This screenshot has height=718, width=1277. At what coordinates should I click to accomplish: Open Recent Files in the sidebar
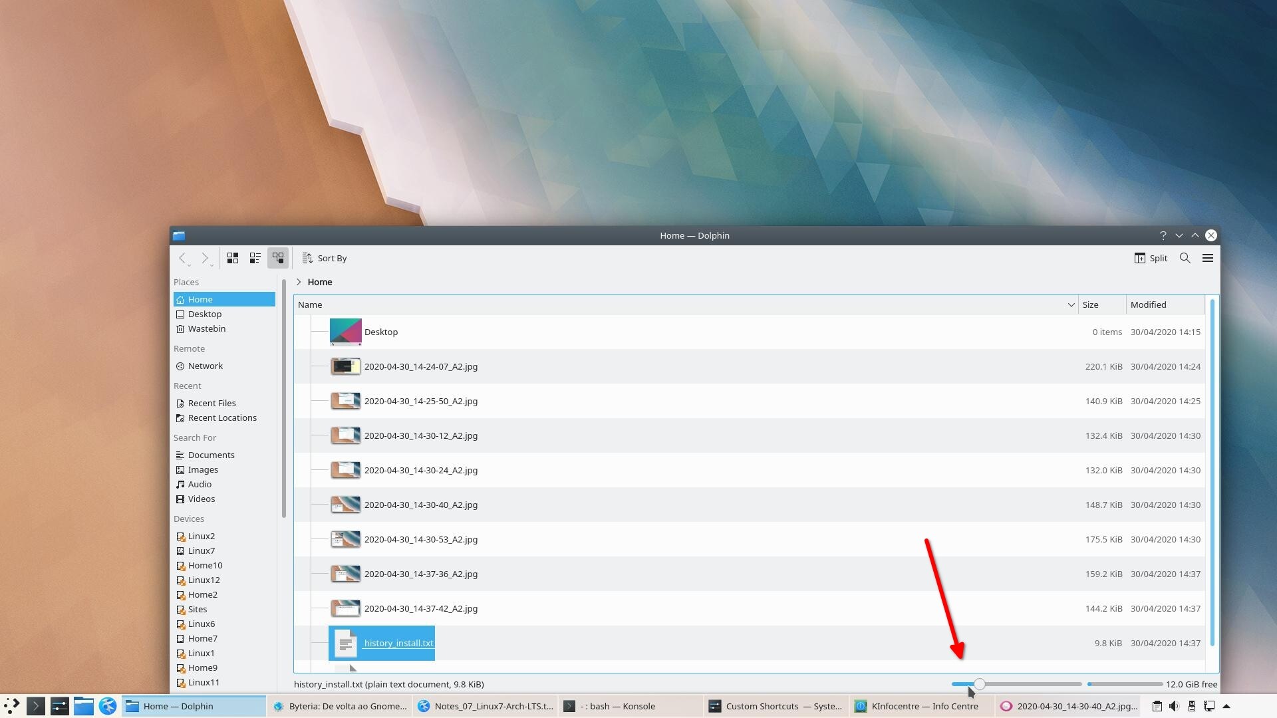tap(212, 403)
